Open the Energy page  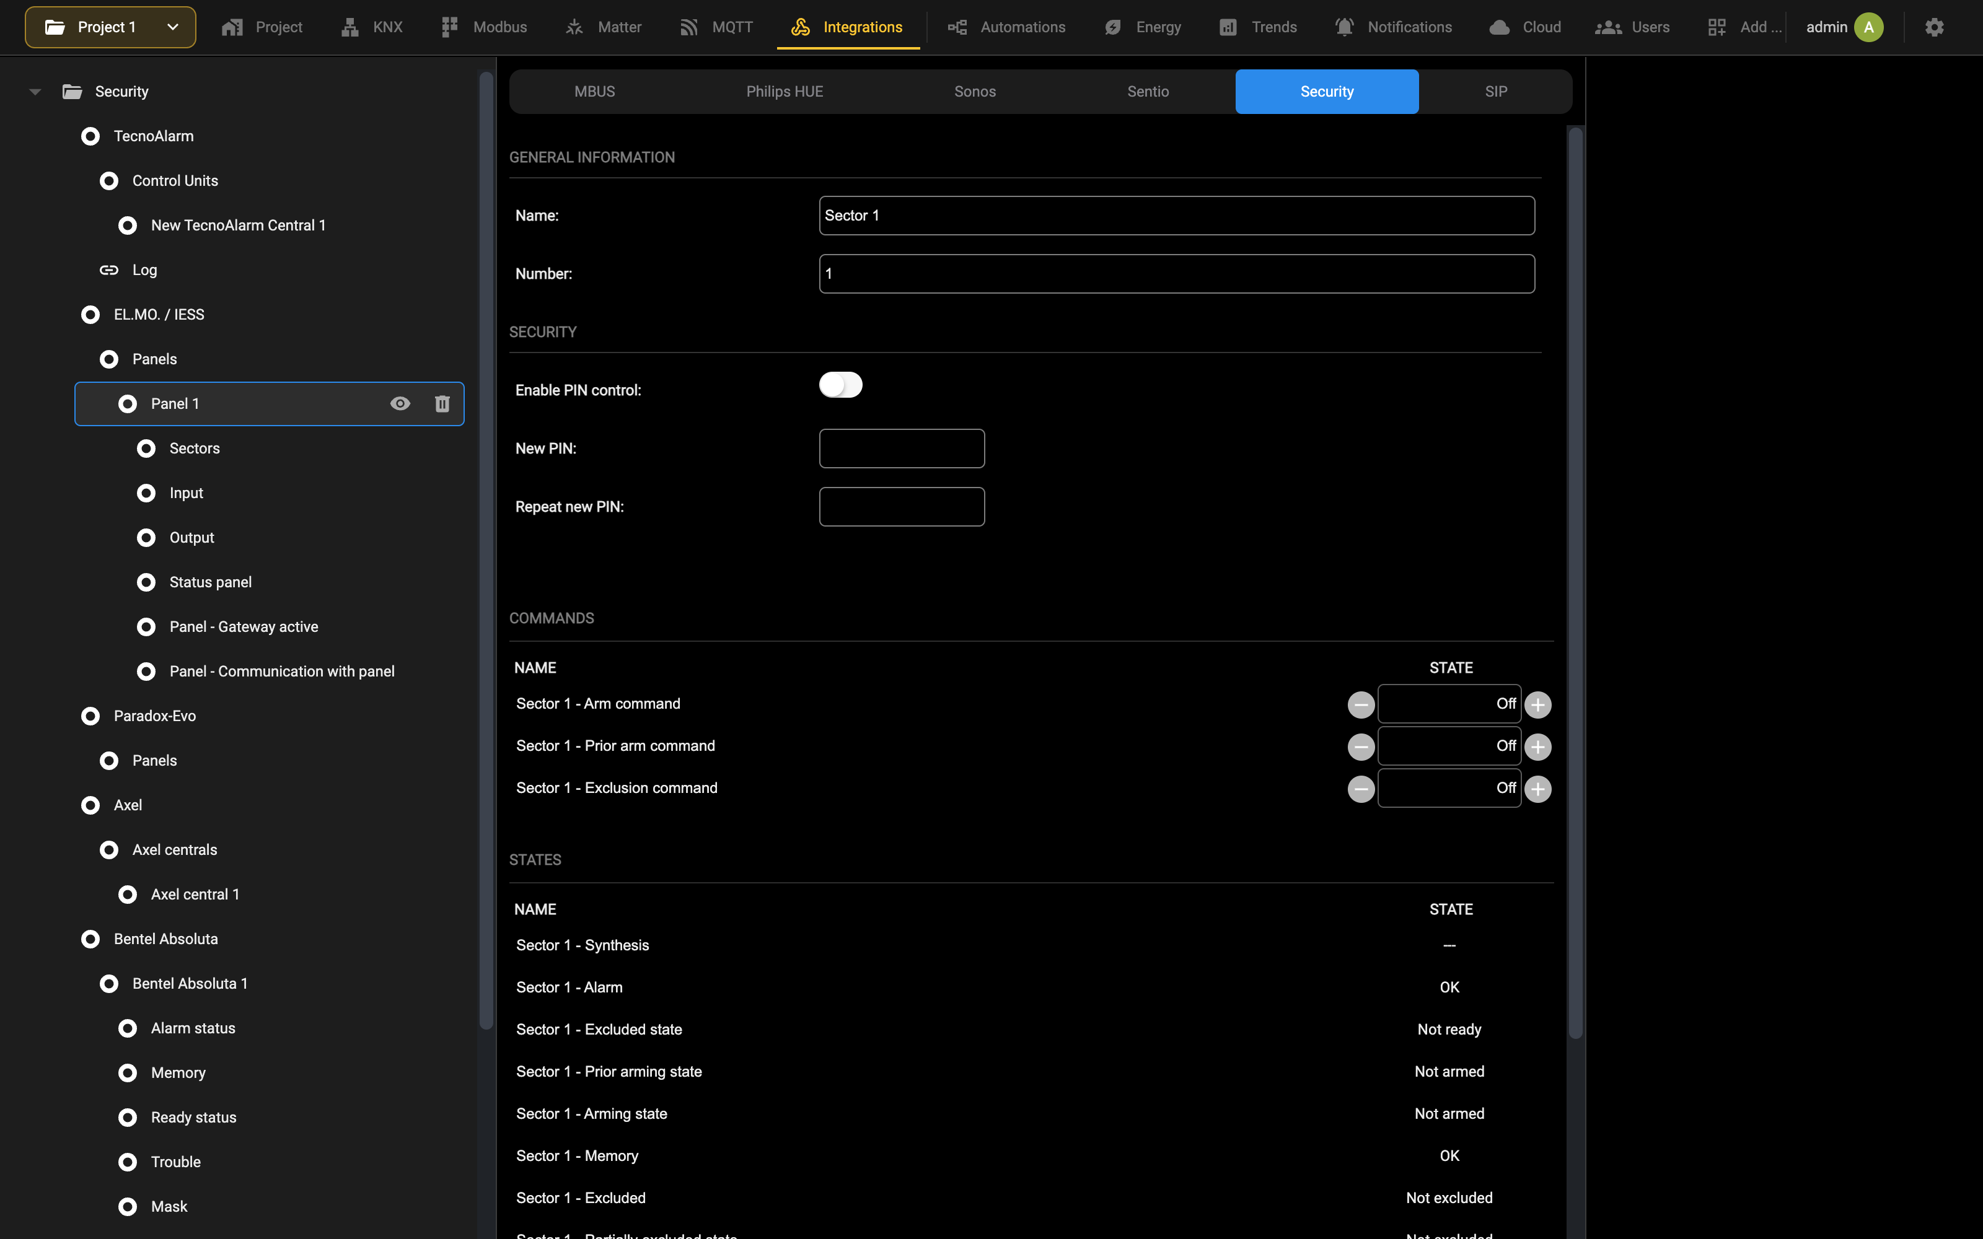(1142, 27)
